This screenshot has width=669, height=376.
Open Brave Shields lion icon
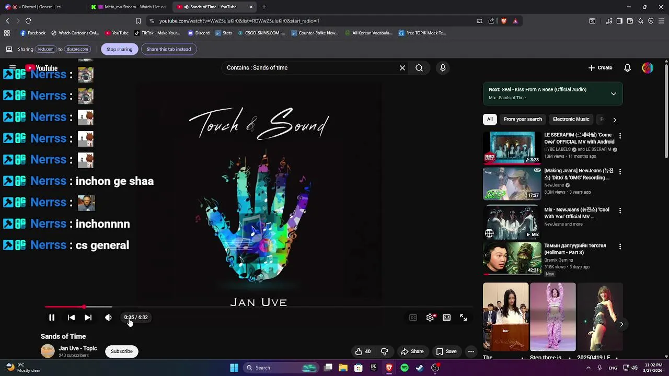[x=504, y=21]
